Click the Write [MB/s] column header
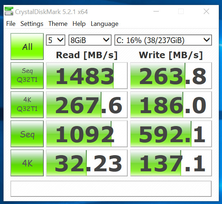Viewport: 222px width, 204px height. pos(171,55)
